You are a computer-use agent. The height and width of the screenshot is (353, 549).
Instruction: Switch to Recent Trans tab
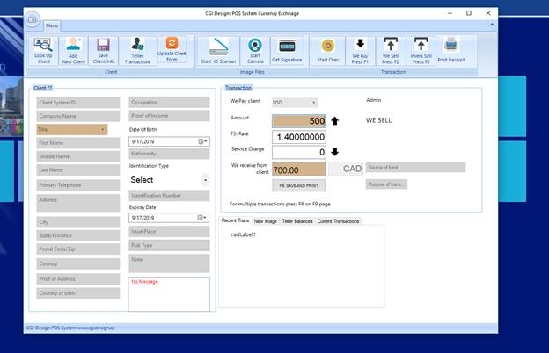(x=235, y=220)
